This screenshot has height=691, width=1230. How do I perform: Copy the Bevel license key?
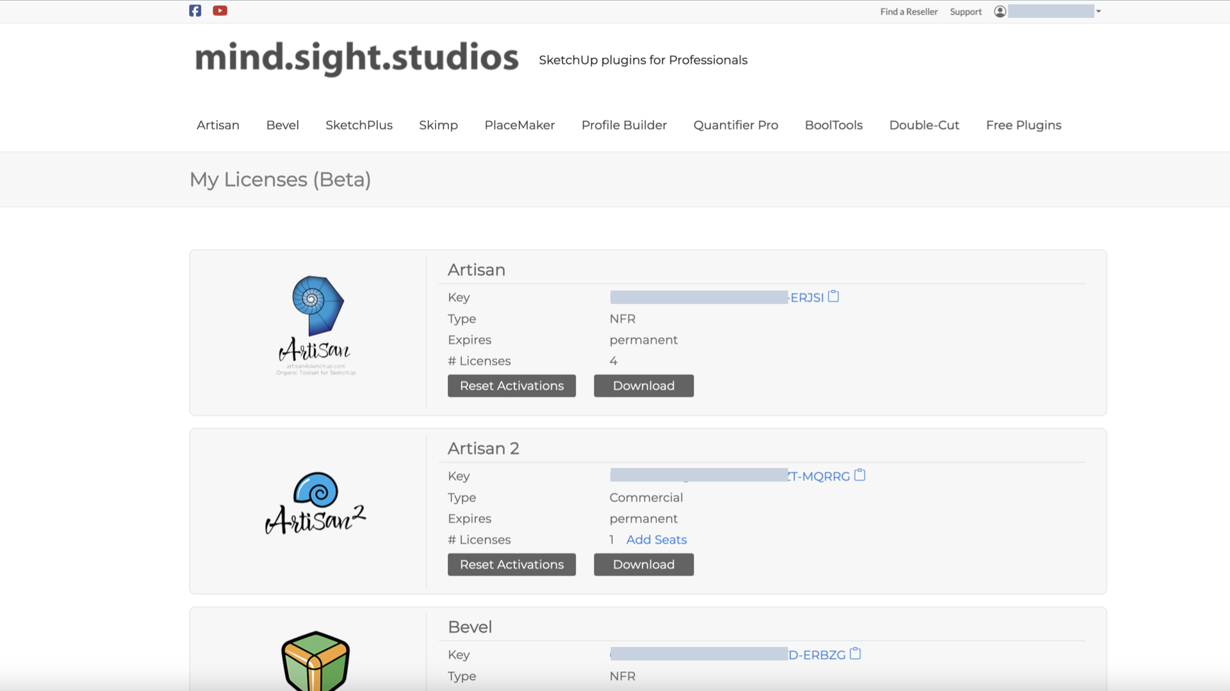[855, 654]
